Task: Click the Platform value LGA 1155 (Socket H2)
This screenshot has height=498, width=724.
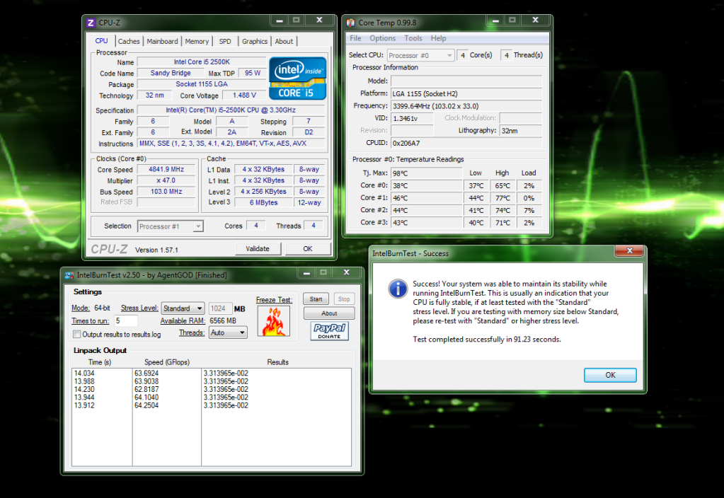Action: tap(466, 93)
